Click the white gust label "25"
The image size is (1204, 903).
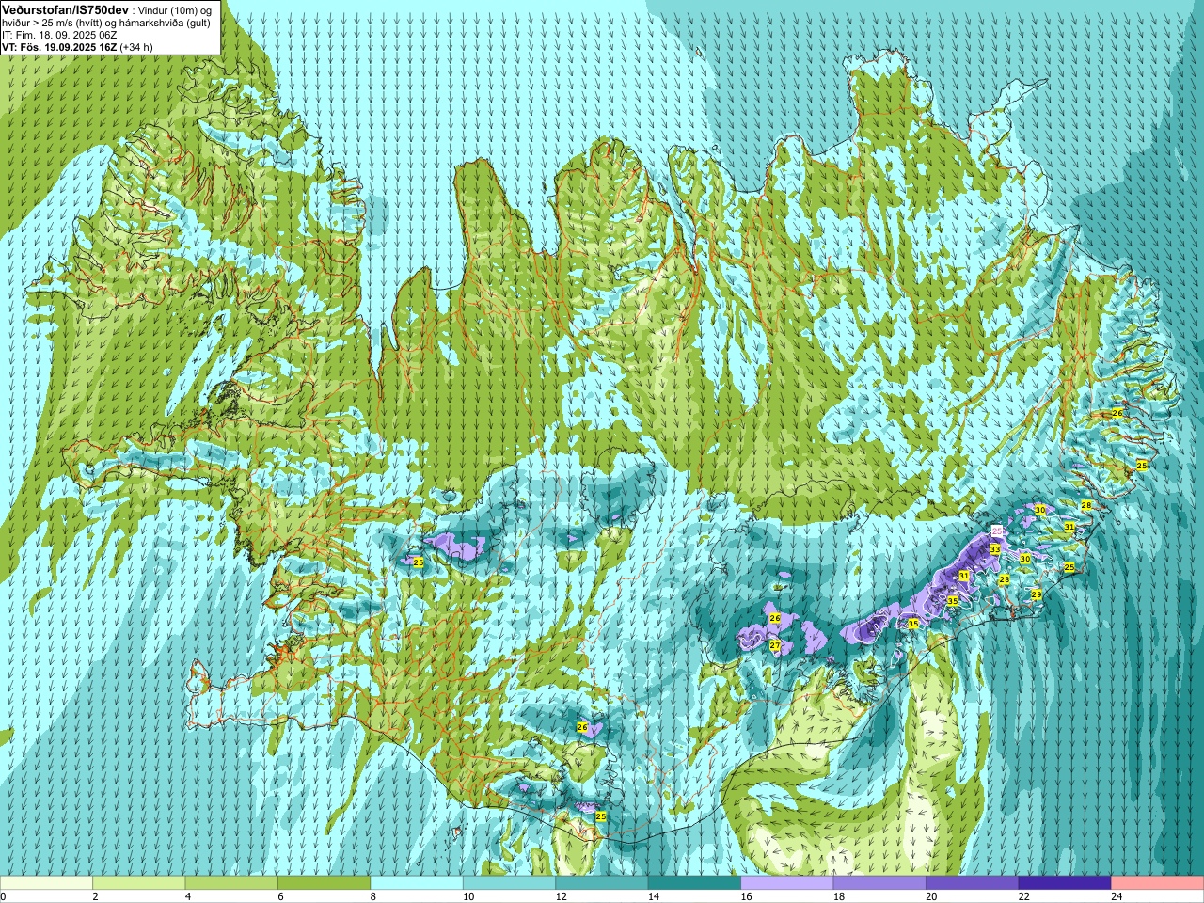click(998, 531)
